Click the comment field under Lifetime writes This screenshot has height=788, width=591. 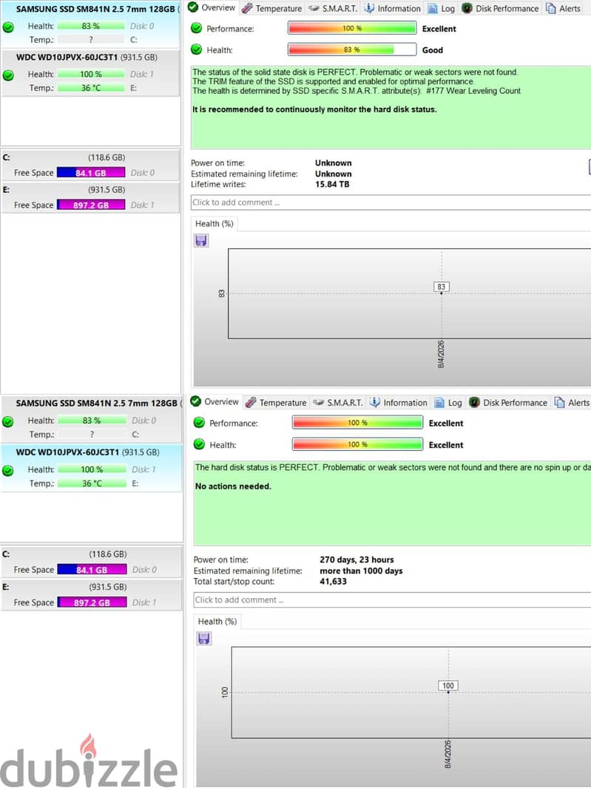point(391,203)
